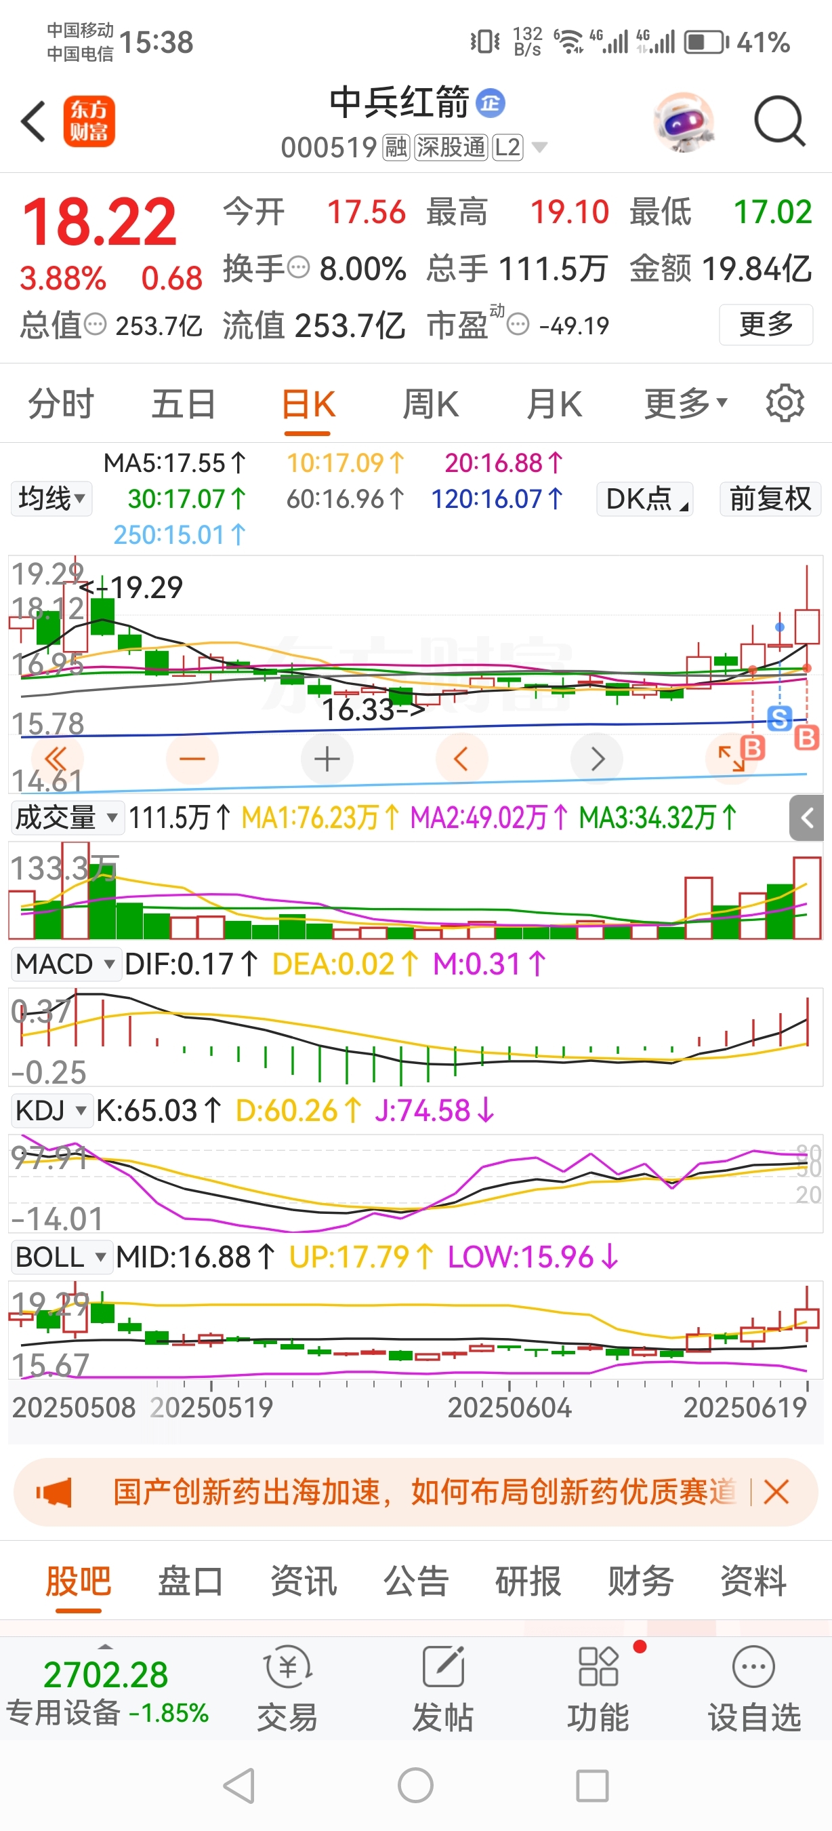Tap the info icon next to 换手

(x=299, y=268)
